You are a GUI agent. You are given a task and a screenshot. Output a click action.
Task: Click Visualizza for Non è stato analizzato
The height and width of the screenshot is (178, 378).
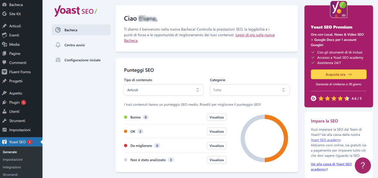[x=216, y=160]
